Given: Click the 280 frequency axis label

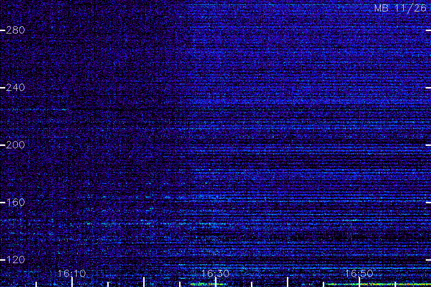Looking at the screenshot, I should [x=15, y=30].
